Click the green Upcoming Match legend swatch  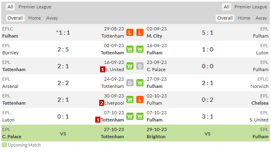click(4, 145)
